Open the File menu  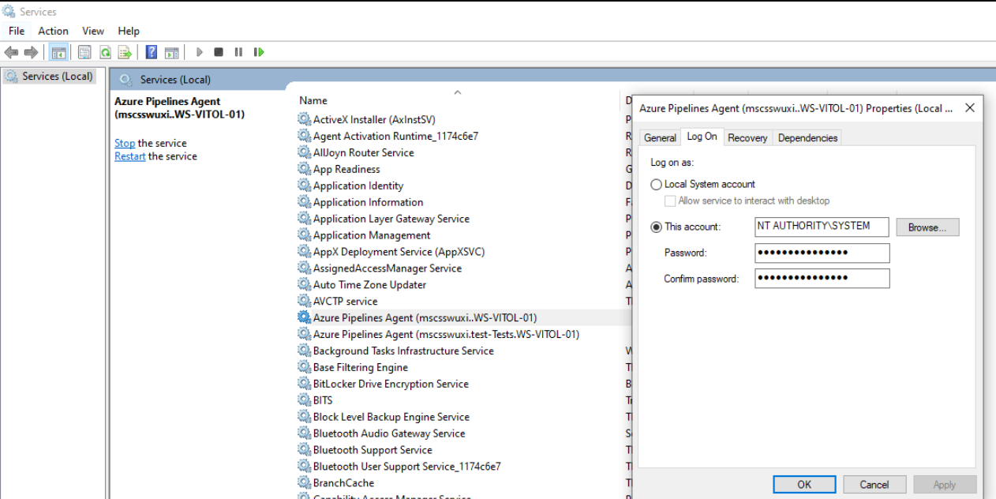pos(17,31)
